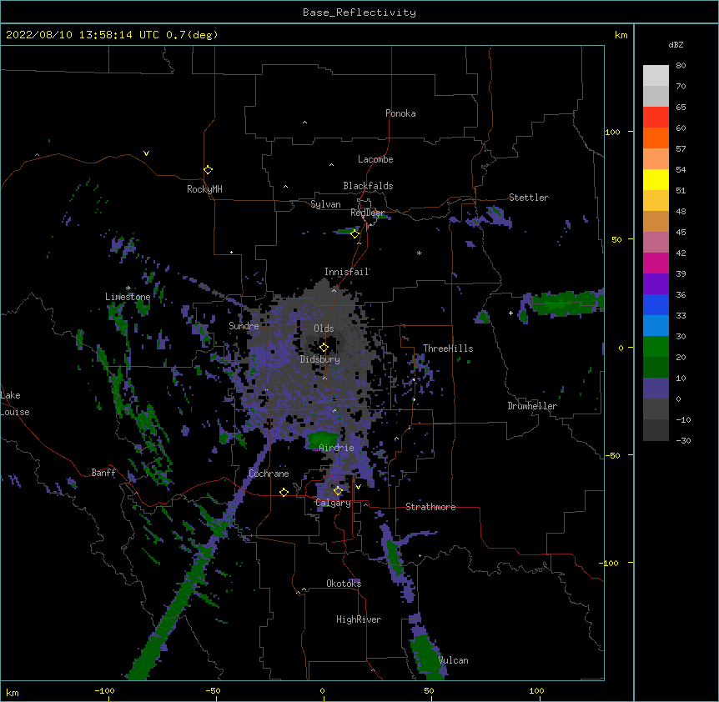Pick the dark orange 60 dBZ legend swatch
719x702 pixels.
click(x=656, y=138)
